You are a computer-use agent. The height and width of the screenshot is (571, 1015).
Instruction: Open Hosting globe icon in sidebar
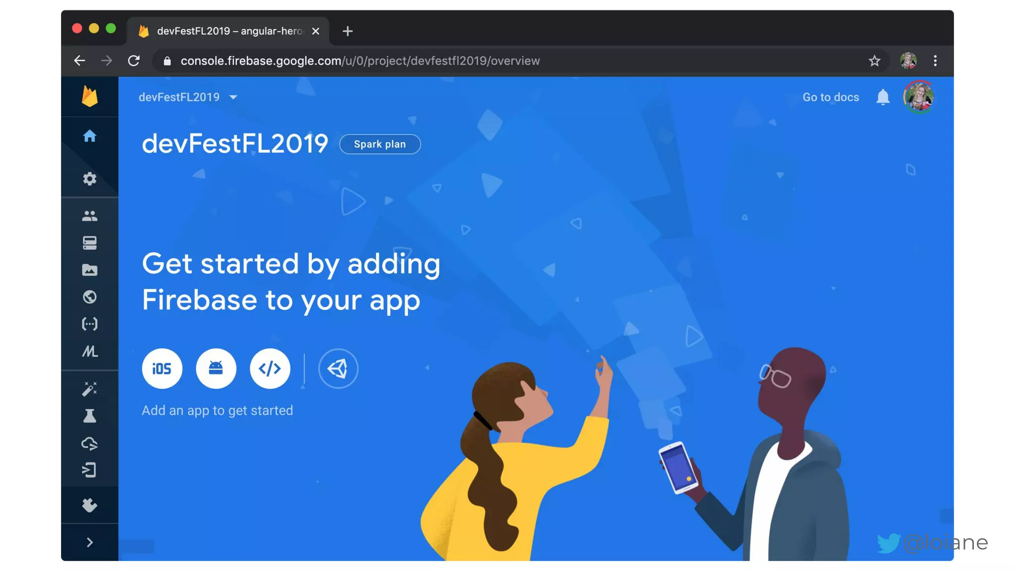pos(89,296)
